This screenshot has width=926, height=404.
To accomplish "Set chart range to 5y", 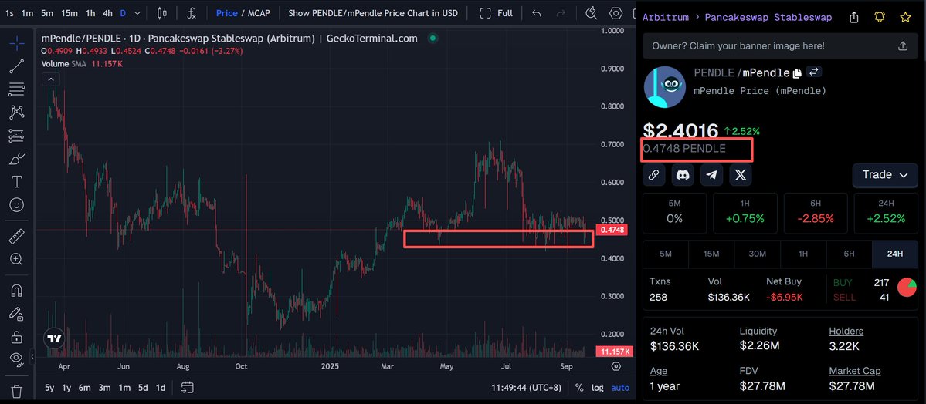I will click(x=50, y=388).
